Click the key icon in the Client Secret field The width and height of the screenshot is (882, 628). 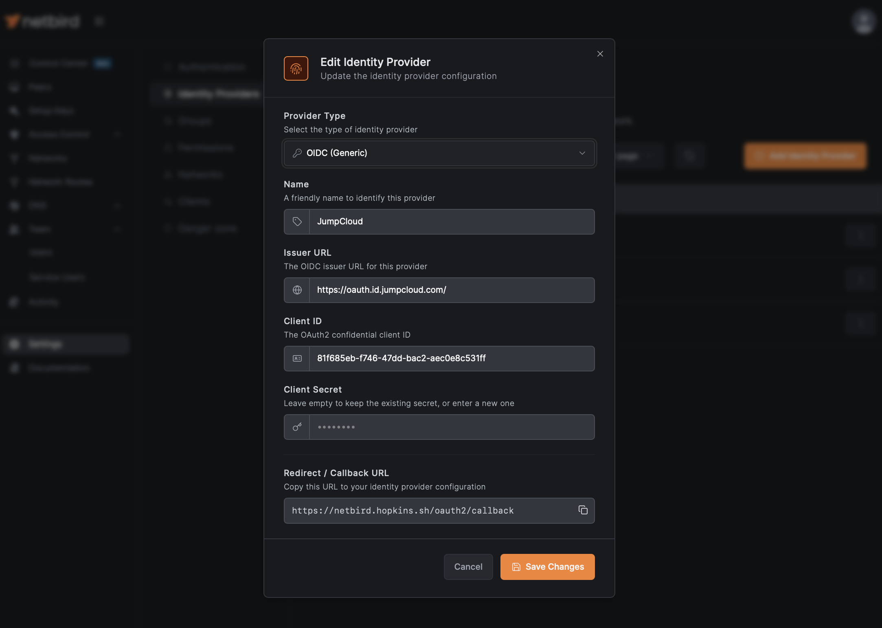(297, 427)
